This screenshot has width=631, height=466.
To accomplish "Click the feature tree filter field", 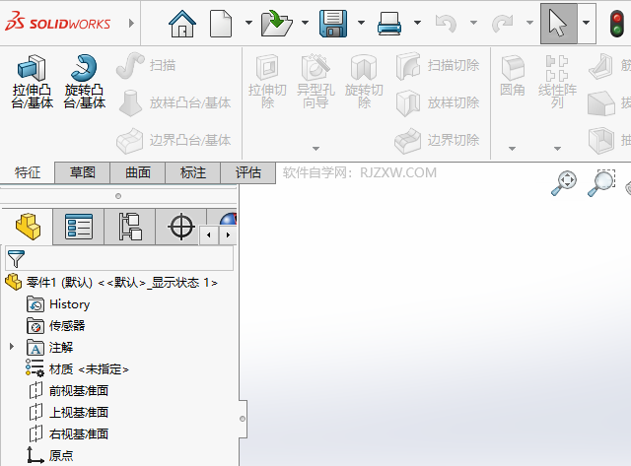I will pos(119,258).
